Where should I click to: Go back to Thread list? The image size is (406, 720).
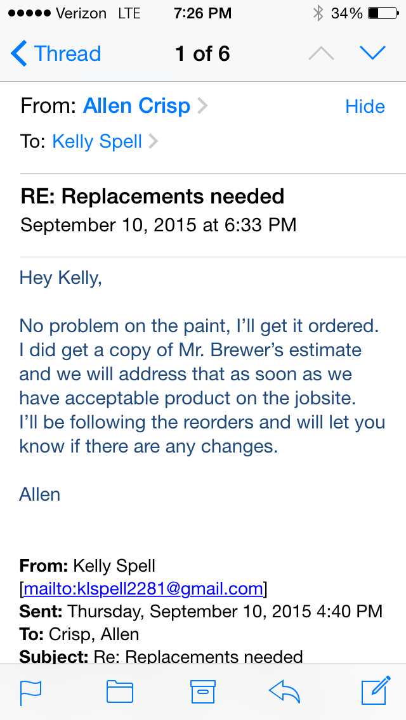point(56,54)
